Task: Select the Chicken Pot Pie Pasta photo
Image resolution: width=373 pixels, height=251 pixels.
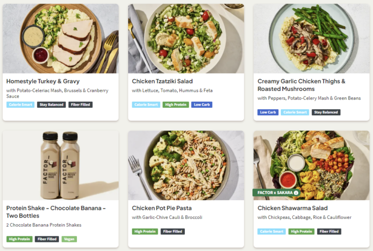Action: [x=186, y=165]
